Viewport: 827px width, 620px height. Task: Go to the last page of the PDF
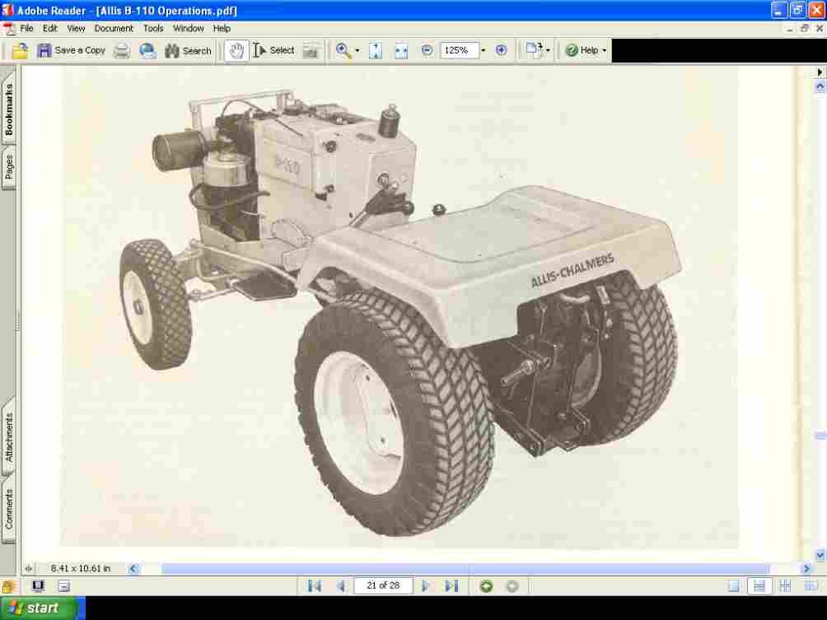(451, 585)
